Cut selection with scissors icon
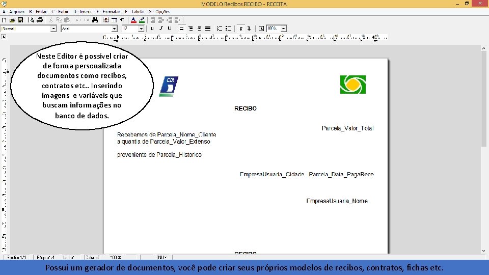This screenshot has height=275, width=489. click(50, 20)
